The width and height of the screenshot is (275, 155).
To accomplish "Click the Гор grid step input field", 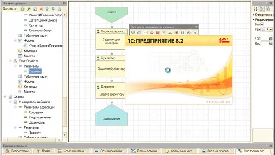I will 266,38.
